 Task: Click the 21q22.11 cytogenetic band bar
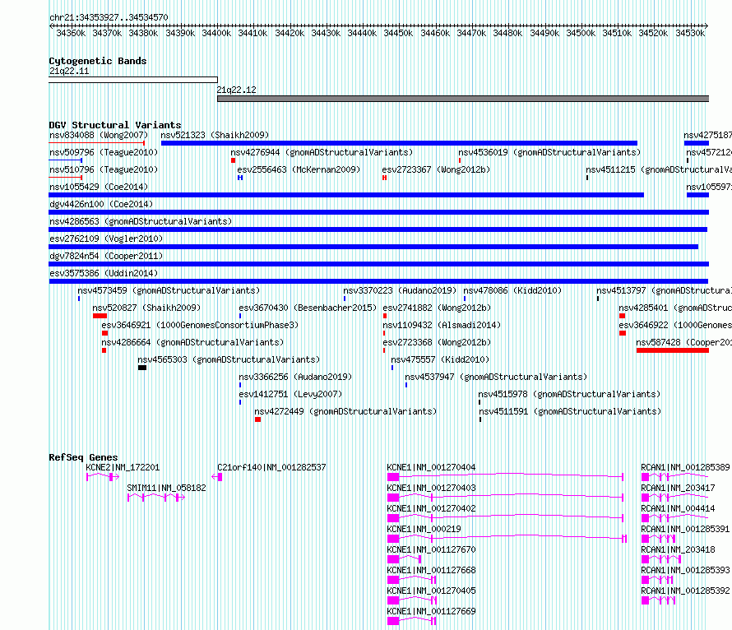point(133,80)
